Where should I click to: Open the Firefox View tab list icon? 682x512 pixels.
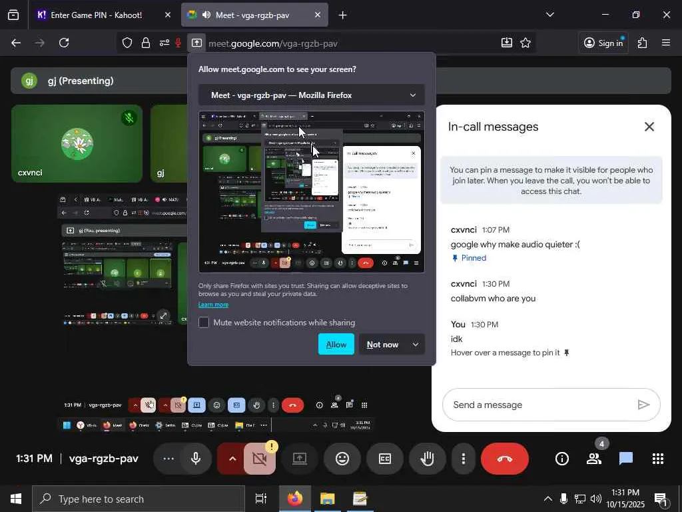[13, 15]
